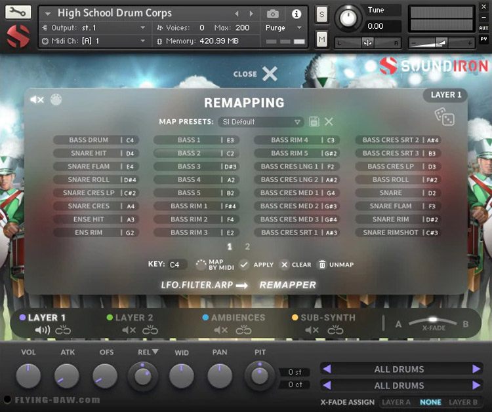Unmute the Sub-Synth speaker icon
The image size is (492, 412).
[312, 330]
